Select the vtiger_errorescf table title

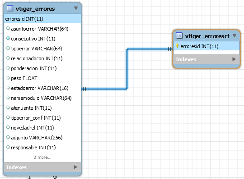click(207, 36)
